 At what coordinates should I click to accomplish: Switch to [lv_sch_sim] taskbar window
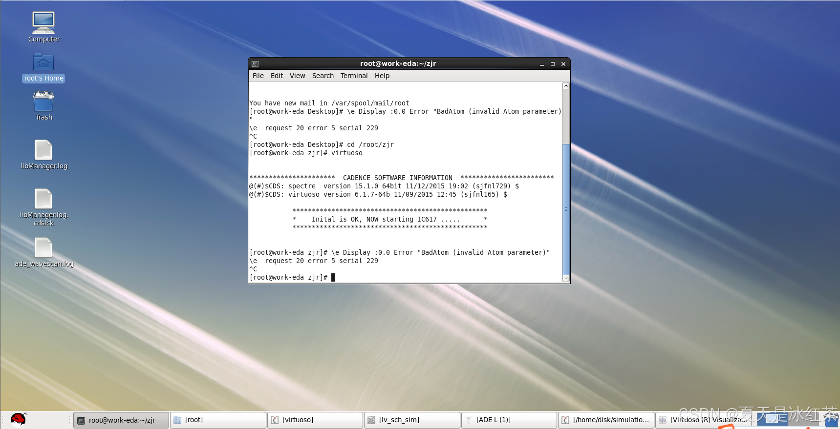pos(412,420)
